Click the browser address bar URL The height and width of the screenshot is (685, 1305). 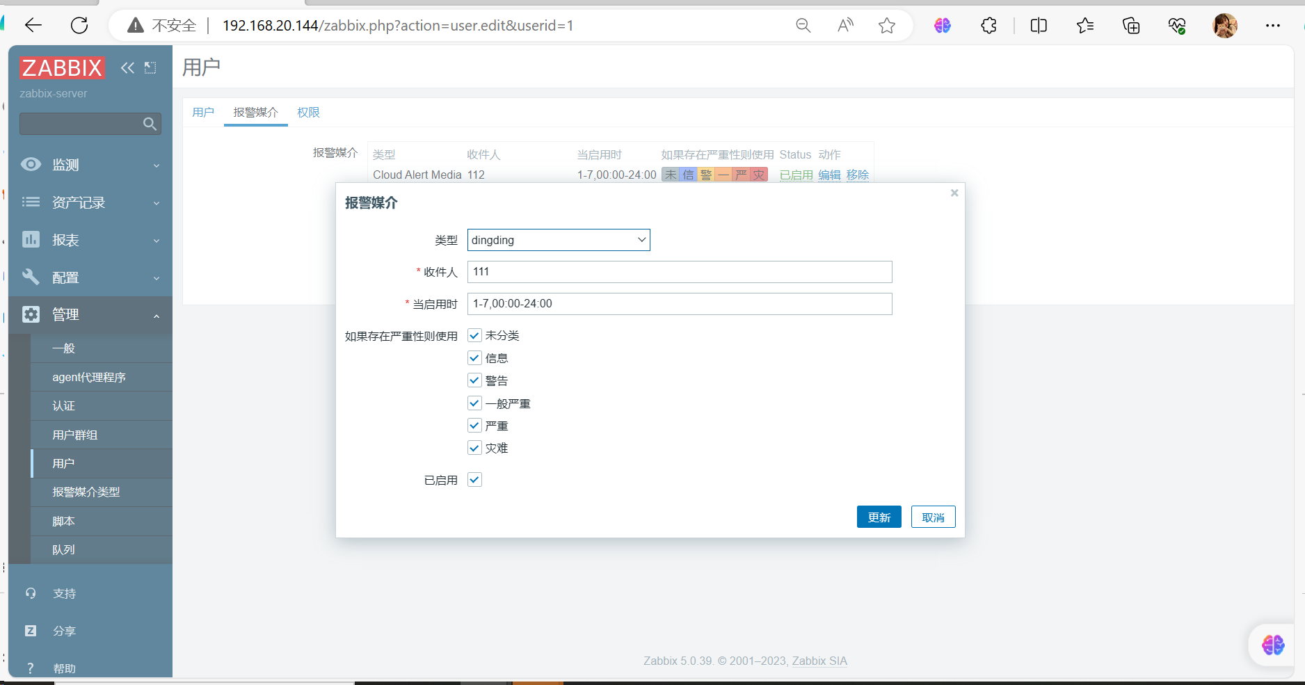[x=398, y=26]
